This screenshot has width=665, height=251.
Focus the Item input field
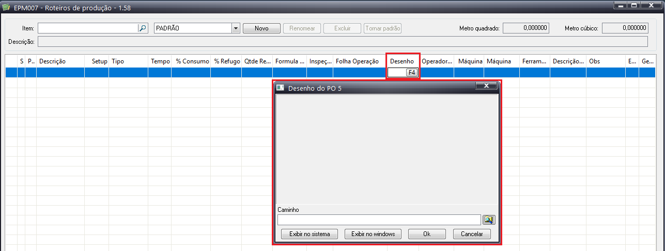88,28
